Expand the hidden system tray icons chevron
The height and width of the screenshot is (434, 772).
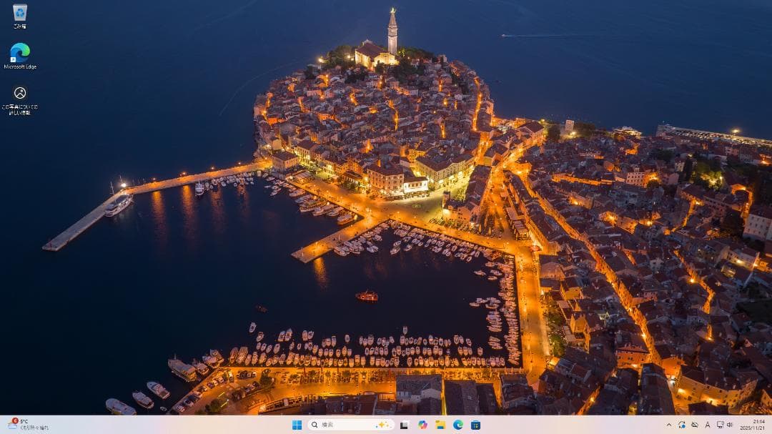(669, 425)
